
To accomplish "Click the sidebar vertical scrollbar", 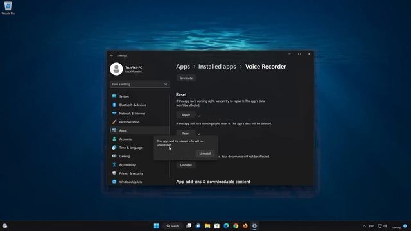I will [x=170, y=136].
